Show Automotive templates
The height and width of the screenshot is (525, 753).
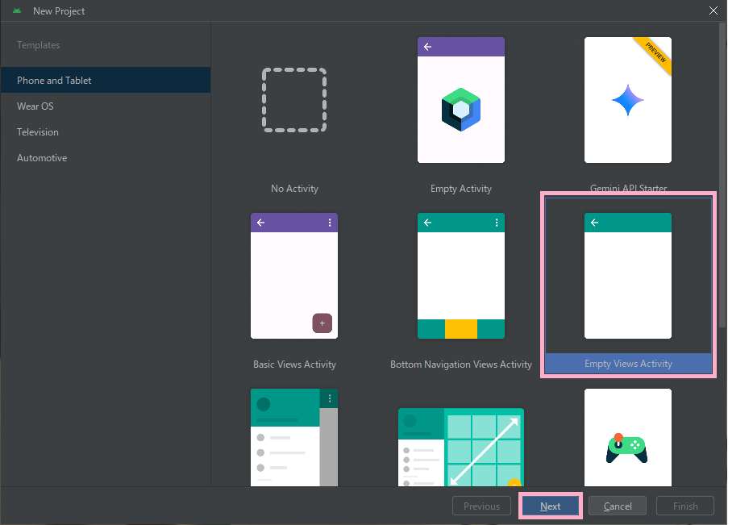point(106,158)
